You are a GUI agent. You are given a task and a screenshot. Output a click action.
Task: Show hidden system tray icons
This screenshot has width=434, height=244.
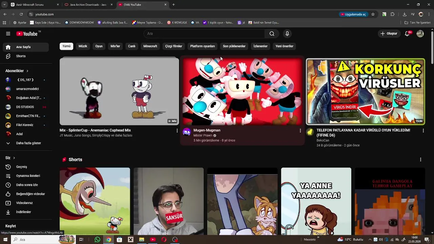370,240
